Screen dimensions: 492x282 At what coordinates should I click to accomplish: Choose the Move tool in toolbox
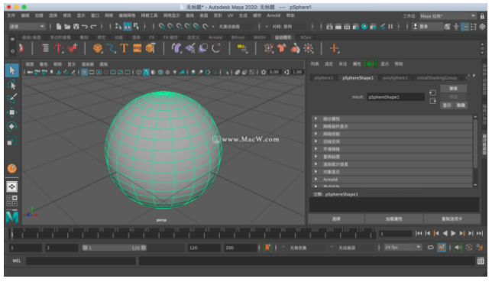pyautogui.click(x=12, y=112)
